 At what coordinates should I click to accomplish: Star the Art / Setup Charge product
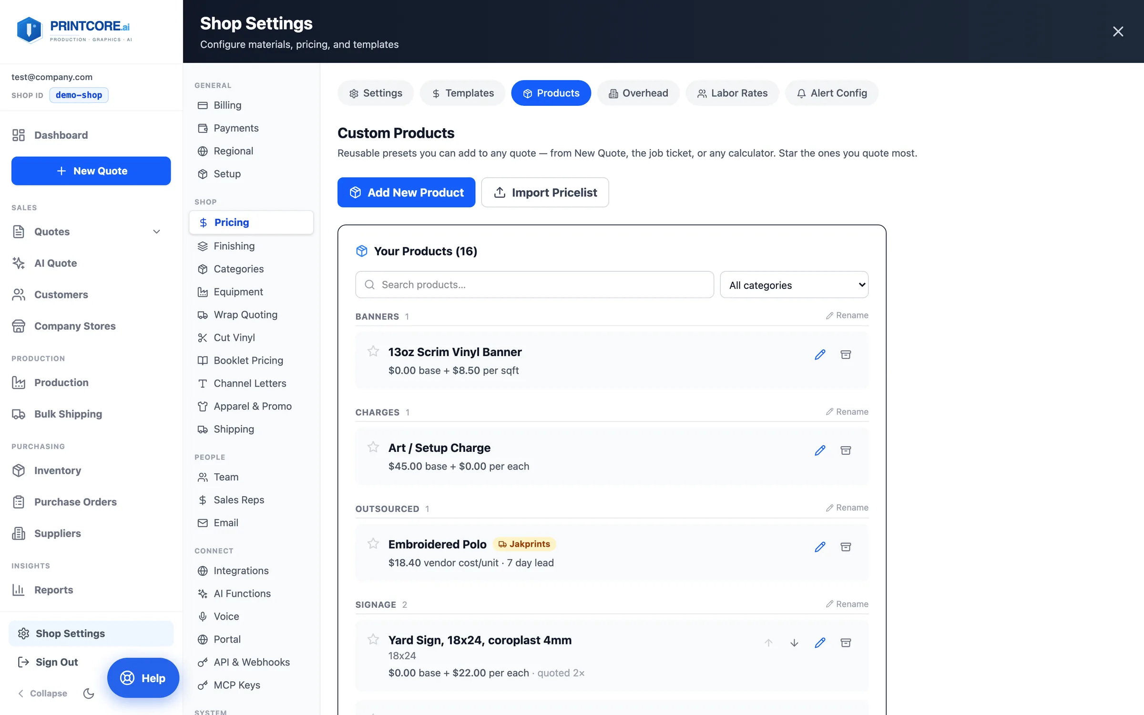[373, 447]
